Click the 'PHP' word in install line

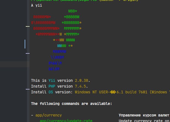52,86
